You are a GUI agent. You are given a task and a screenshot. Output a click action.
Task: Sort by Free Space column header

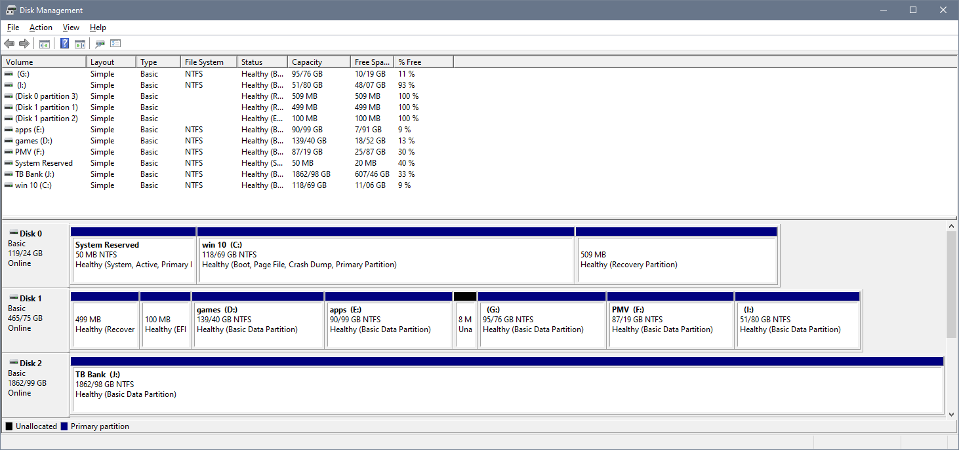pos(372,62)
